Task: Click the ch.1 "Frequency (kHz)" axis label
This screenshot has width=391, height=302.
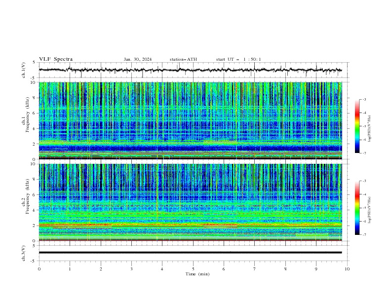Action: pyautogui.click(x=27, y=114)
